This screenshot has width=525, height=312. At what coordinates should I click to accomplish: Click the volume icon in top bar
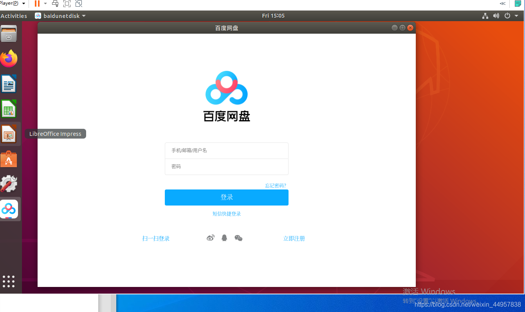(x=496, y=16)
